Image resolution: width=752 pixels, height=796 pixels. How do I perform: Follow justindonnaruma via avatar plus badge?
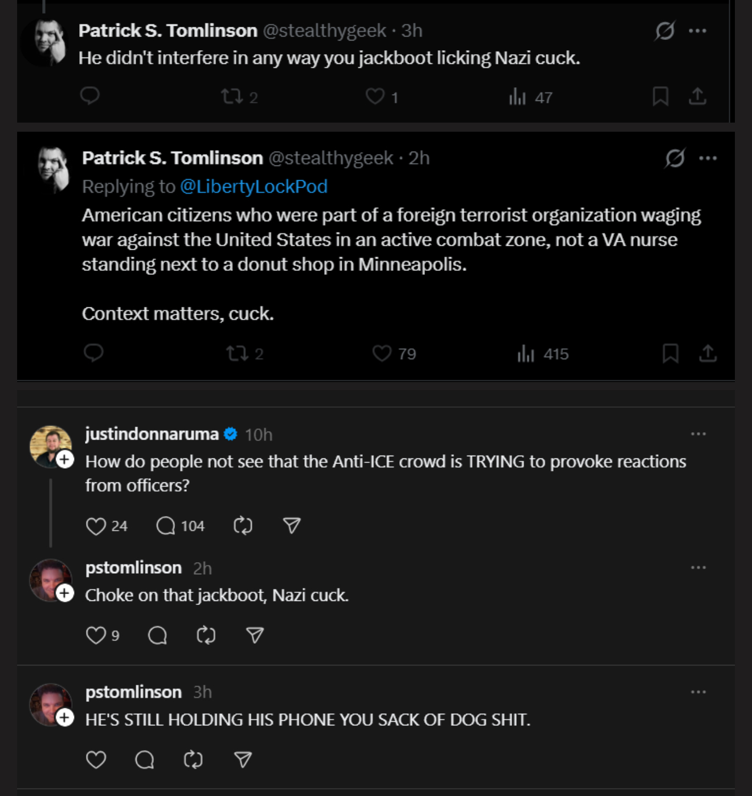click(x=65, y=459)
